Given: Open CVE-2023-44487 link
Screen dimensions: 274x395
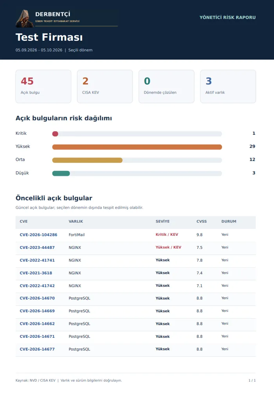Looking at the screenshot, I should 37,247.
